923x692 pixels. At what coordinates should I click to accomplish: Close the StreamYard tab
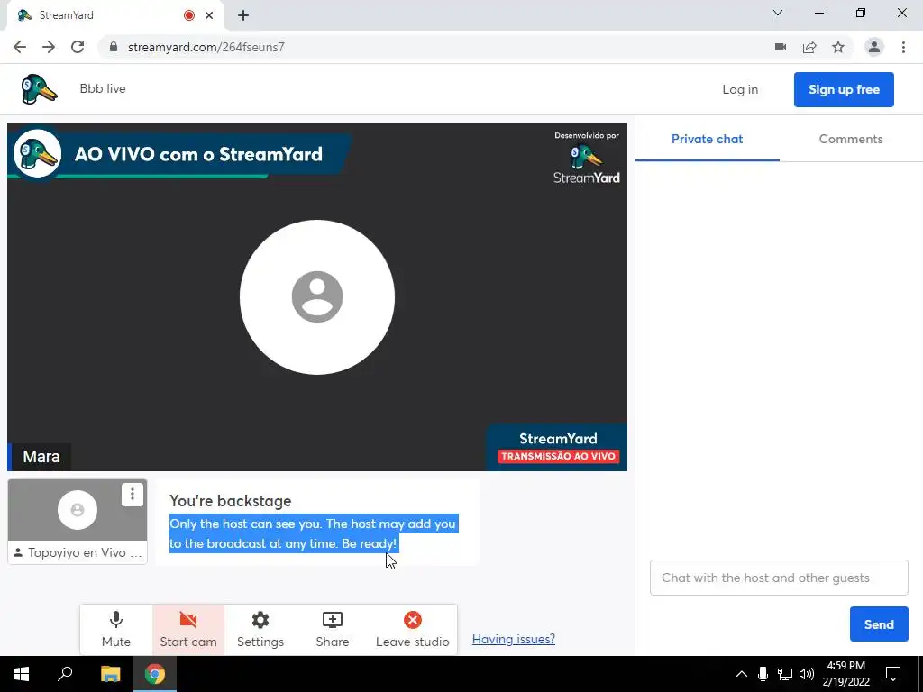209,15
